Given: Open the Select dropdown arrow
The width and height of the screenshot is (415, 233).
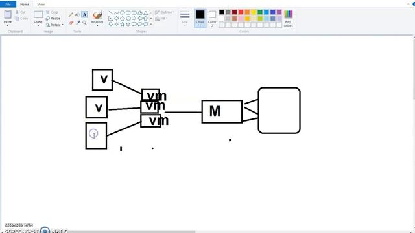Looking at the screenshot, I should (x=38, y=26).
